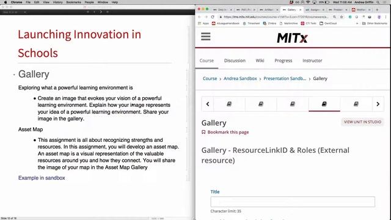
Task: Jump to first slide in presentation toolbar
Action: coord(88,12)
